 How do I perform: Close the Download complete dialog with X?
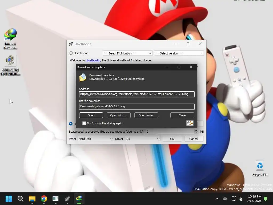[x=191, y=67]
